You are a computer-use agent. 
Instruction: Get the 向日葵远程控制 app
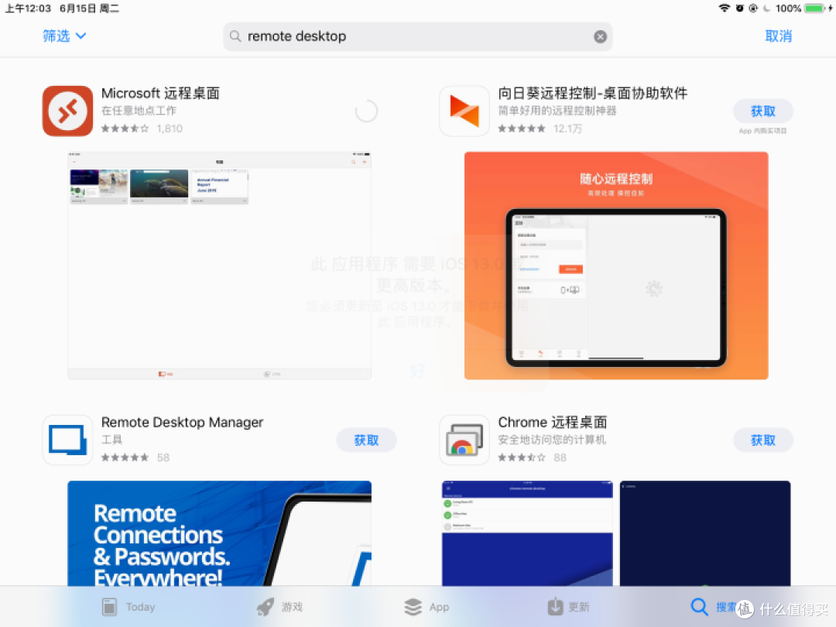763,111
